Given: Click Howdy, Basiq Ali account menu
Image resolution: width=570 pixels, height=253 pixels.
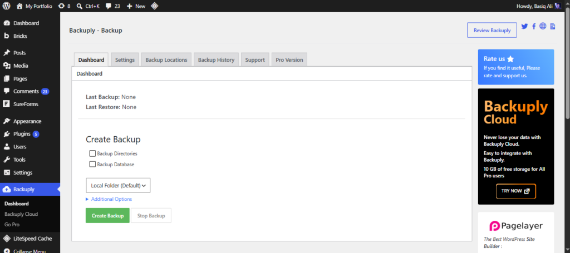Looking at the screenshot, I should click(x=539, y=6).
